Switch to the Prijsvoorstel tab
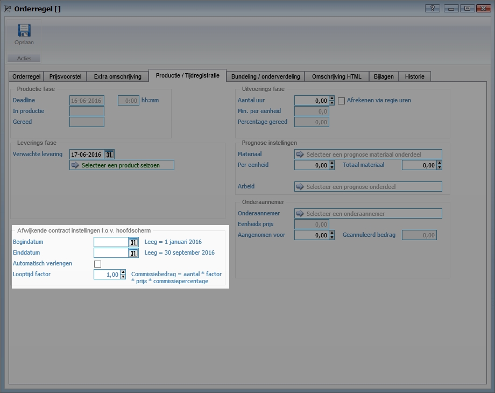 [x=65, y=76]
